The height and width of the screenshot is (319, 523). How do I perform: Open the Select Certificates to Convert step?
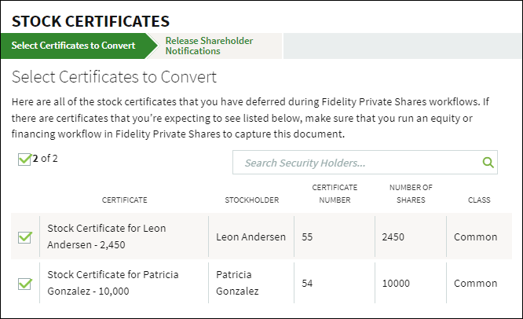tap(73, 46)
